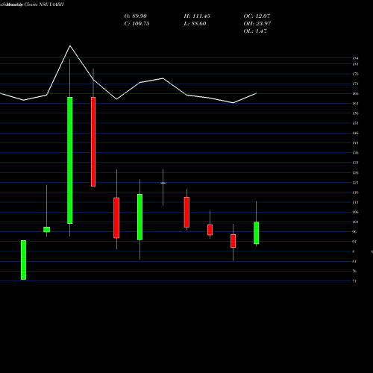Screen dimensions: 373x373
Task: Click the 111 price axis label
Action: point(356,202)
